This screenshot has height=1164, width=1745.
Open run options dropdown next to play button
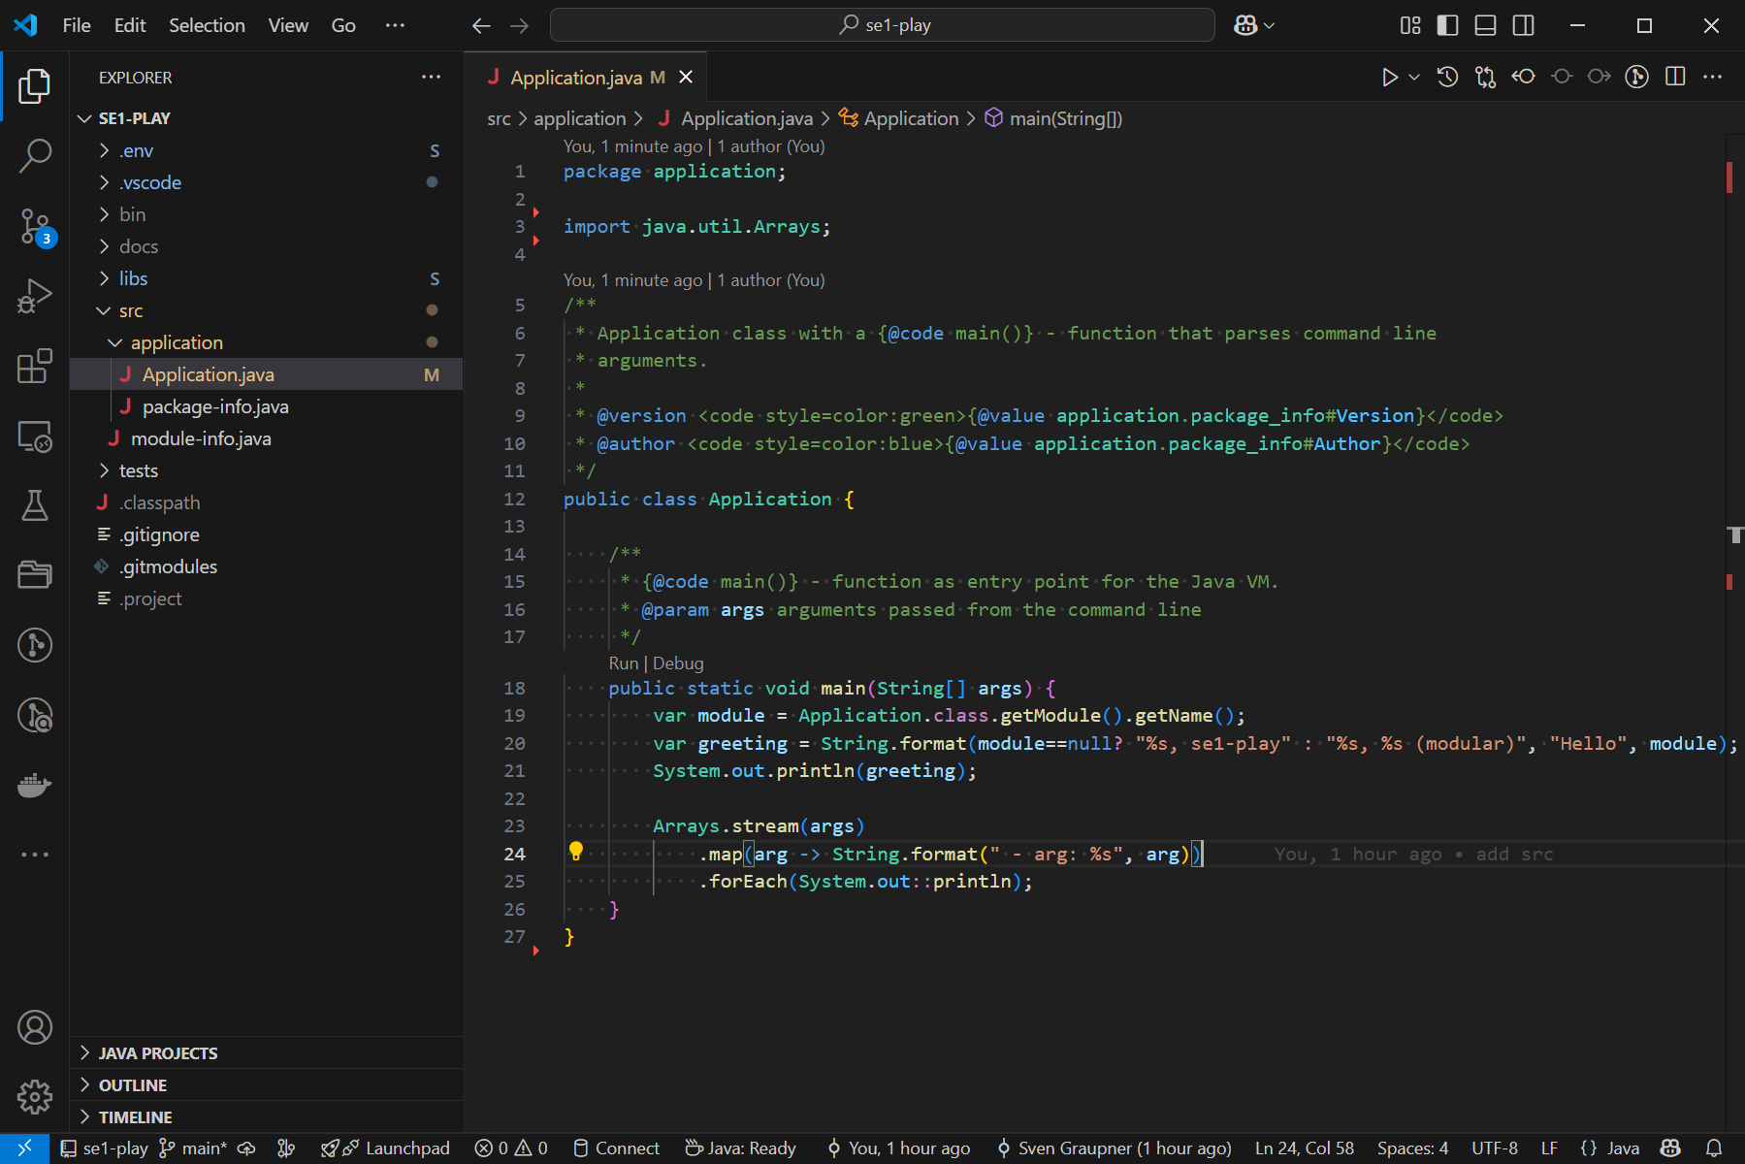[1414, 77]
